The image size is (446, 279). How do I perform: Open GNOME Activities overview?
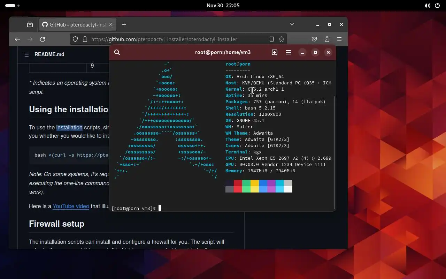[13, 6]
